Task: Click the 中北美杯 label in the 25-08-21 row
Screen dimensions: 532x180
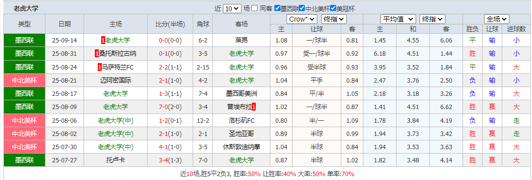Action: [x=24, y=81]
